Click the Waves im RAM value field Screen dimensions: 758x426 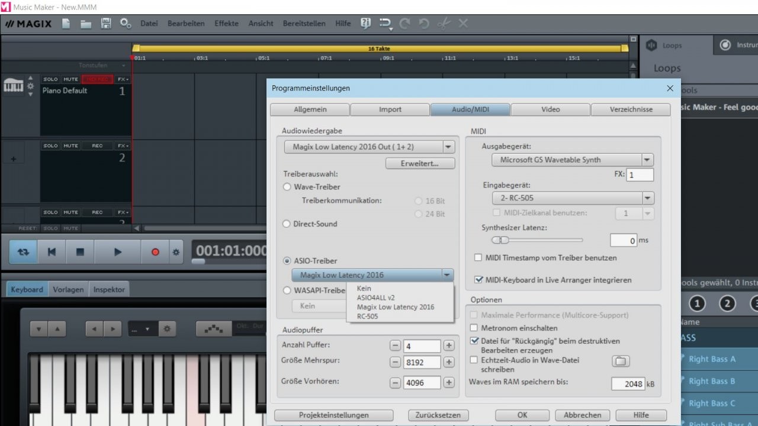coord(628,384)
